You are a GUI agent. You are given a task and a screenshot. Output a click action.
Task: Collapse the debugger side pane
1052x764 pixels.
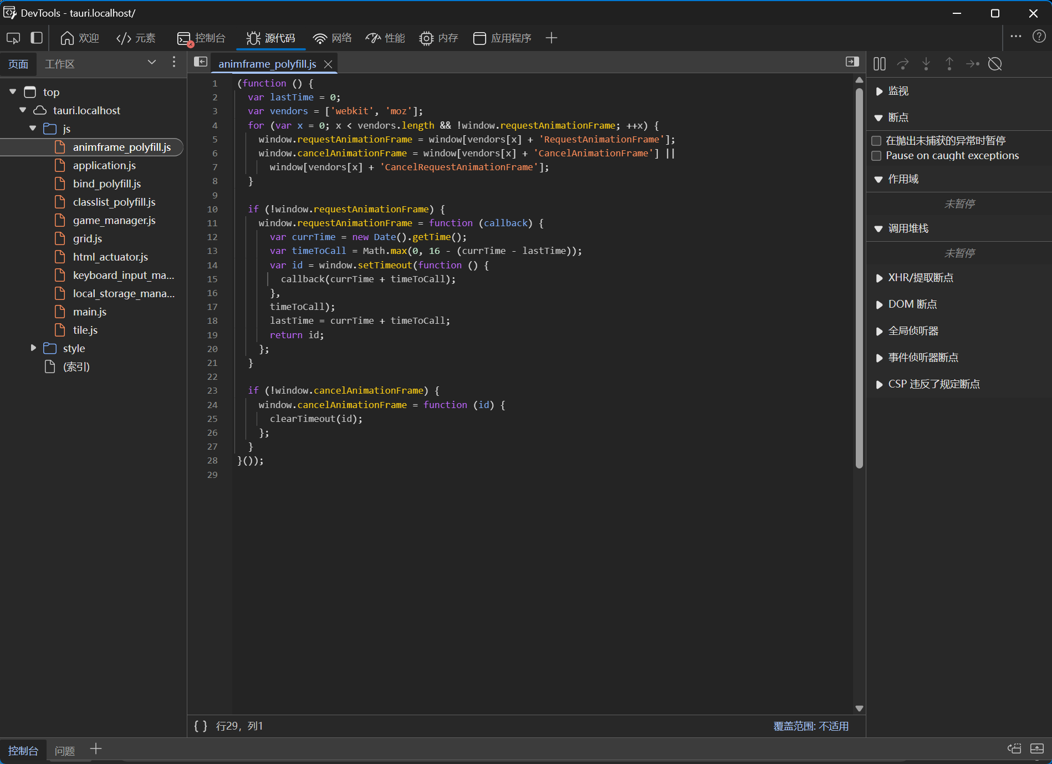click(x=852, y=62)
